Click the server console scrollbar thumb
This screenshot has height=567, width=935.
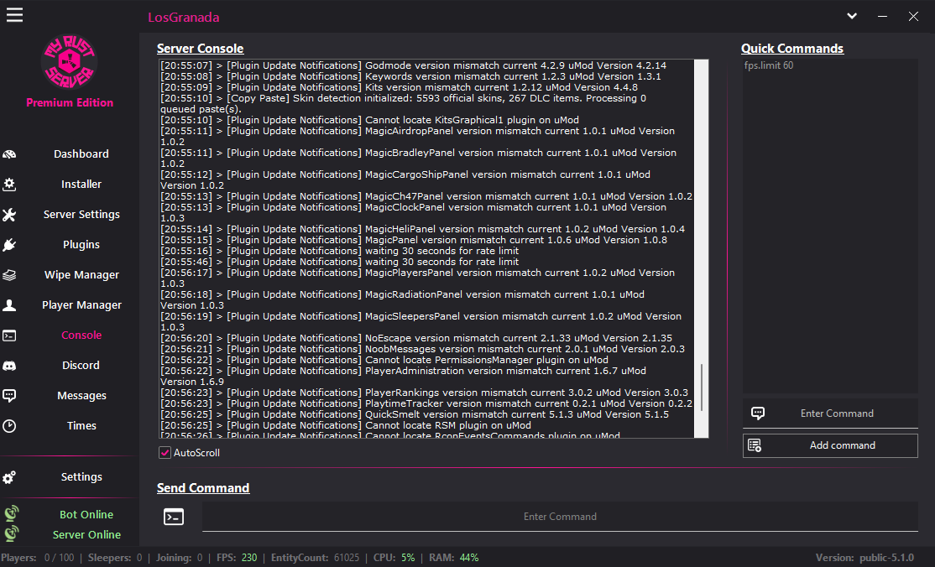702,388
